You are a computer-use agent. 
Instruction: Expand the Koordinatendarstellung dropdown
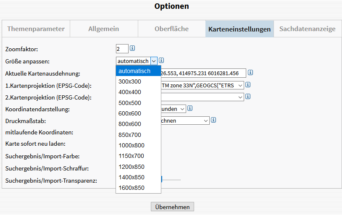point(182,109)
